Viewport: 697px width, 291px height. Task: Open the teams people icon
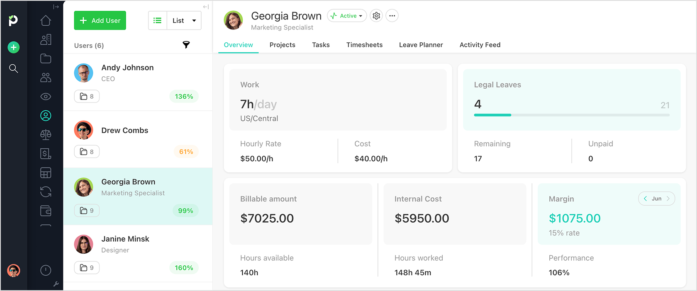point(46,78)
